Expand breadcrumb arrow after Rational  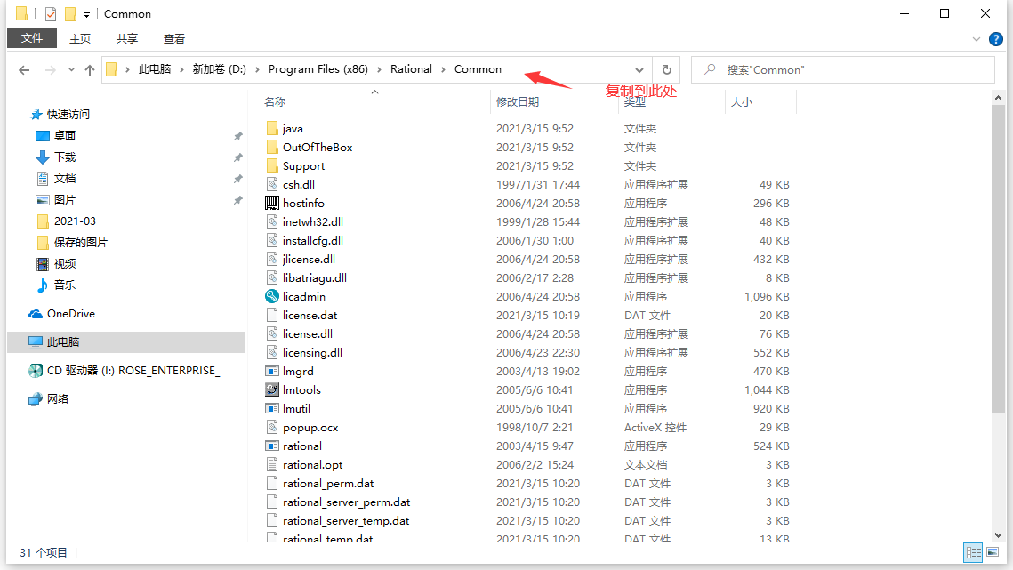click(443, 69)
